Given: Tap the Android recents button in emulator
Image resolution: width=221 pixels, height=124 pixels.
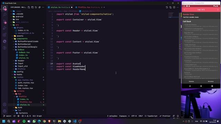Looking at the screenshot, I should tap(212, 86).
